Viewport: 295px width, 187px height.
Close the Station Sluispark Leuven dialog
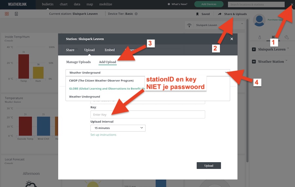232,39
